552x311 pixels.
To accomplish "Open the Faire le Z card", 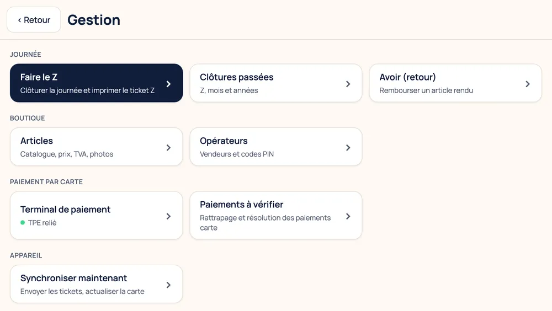I will (97, 83).
